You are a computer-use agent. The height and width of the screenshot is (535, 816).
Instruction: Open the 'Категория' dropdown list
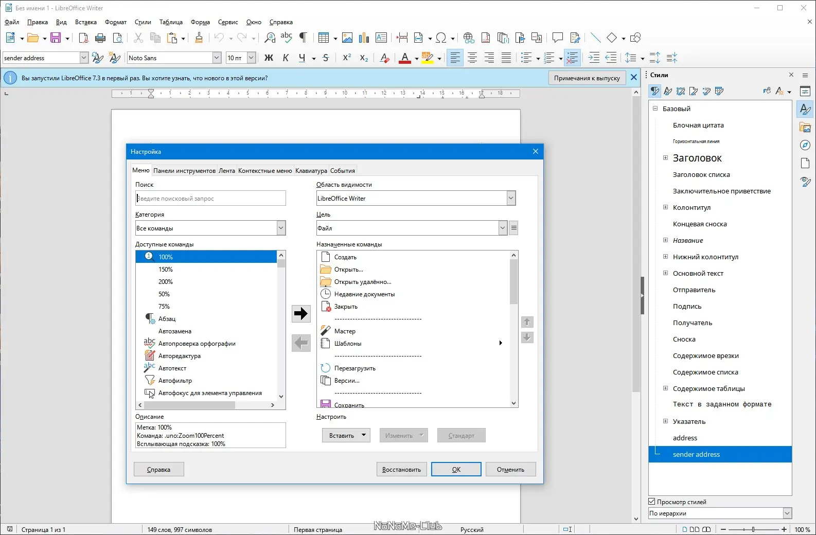(x=281, y=228)
